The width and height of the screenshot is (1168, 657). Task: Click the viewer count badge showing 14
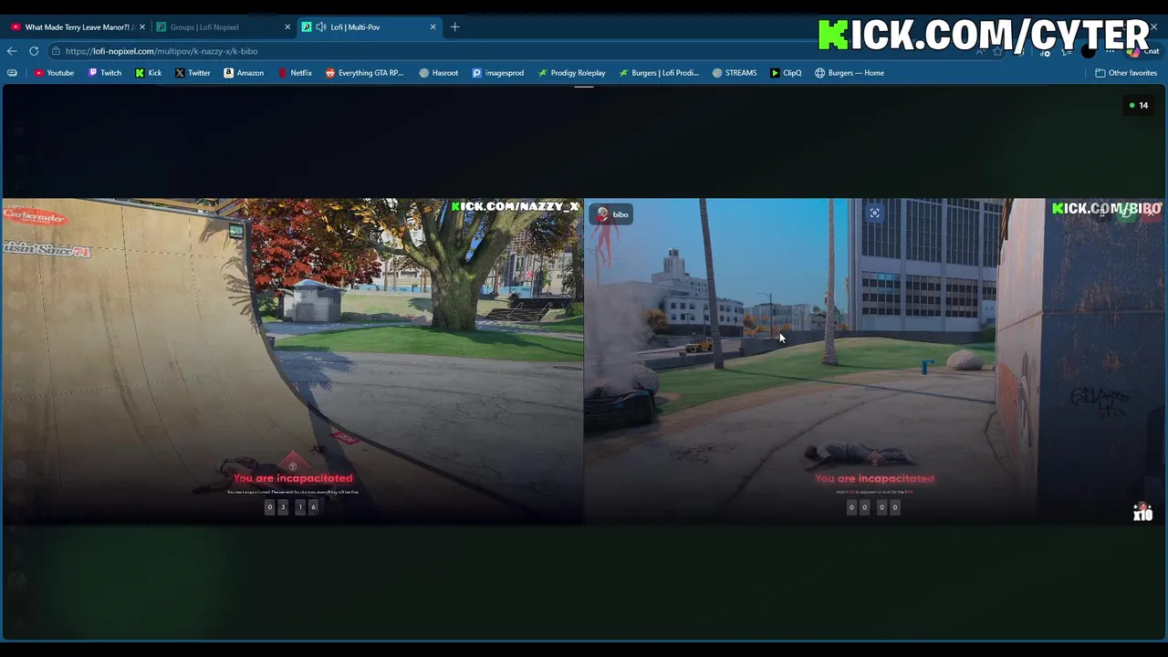tap(1138, 105)
